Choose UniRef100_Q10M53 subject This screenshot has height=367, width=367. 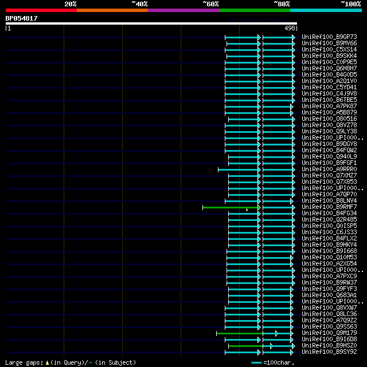(329, 258)
